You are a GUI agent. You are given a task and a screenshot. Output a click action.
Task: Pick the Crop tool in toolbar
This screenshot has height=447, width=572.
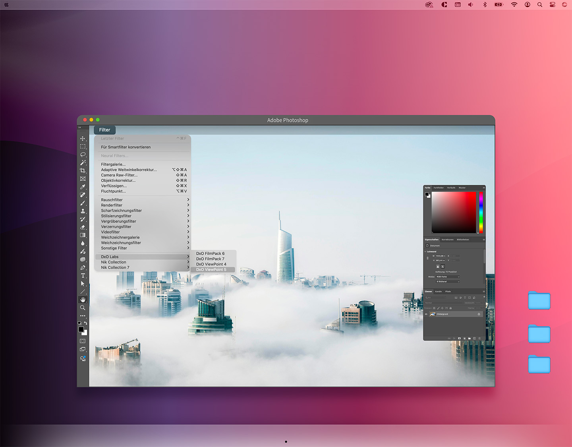coord(83,170)
